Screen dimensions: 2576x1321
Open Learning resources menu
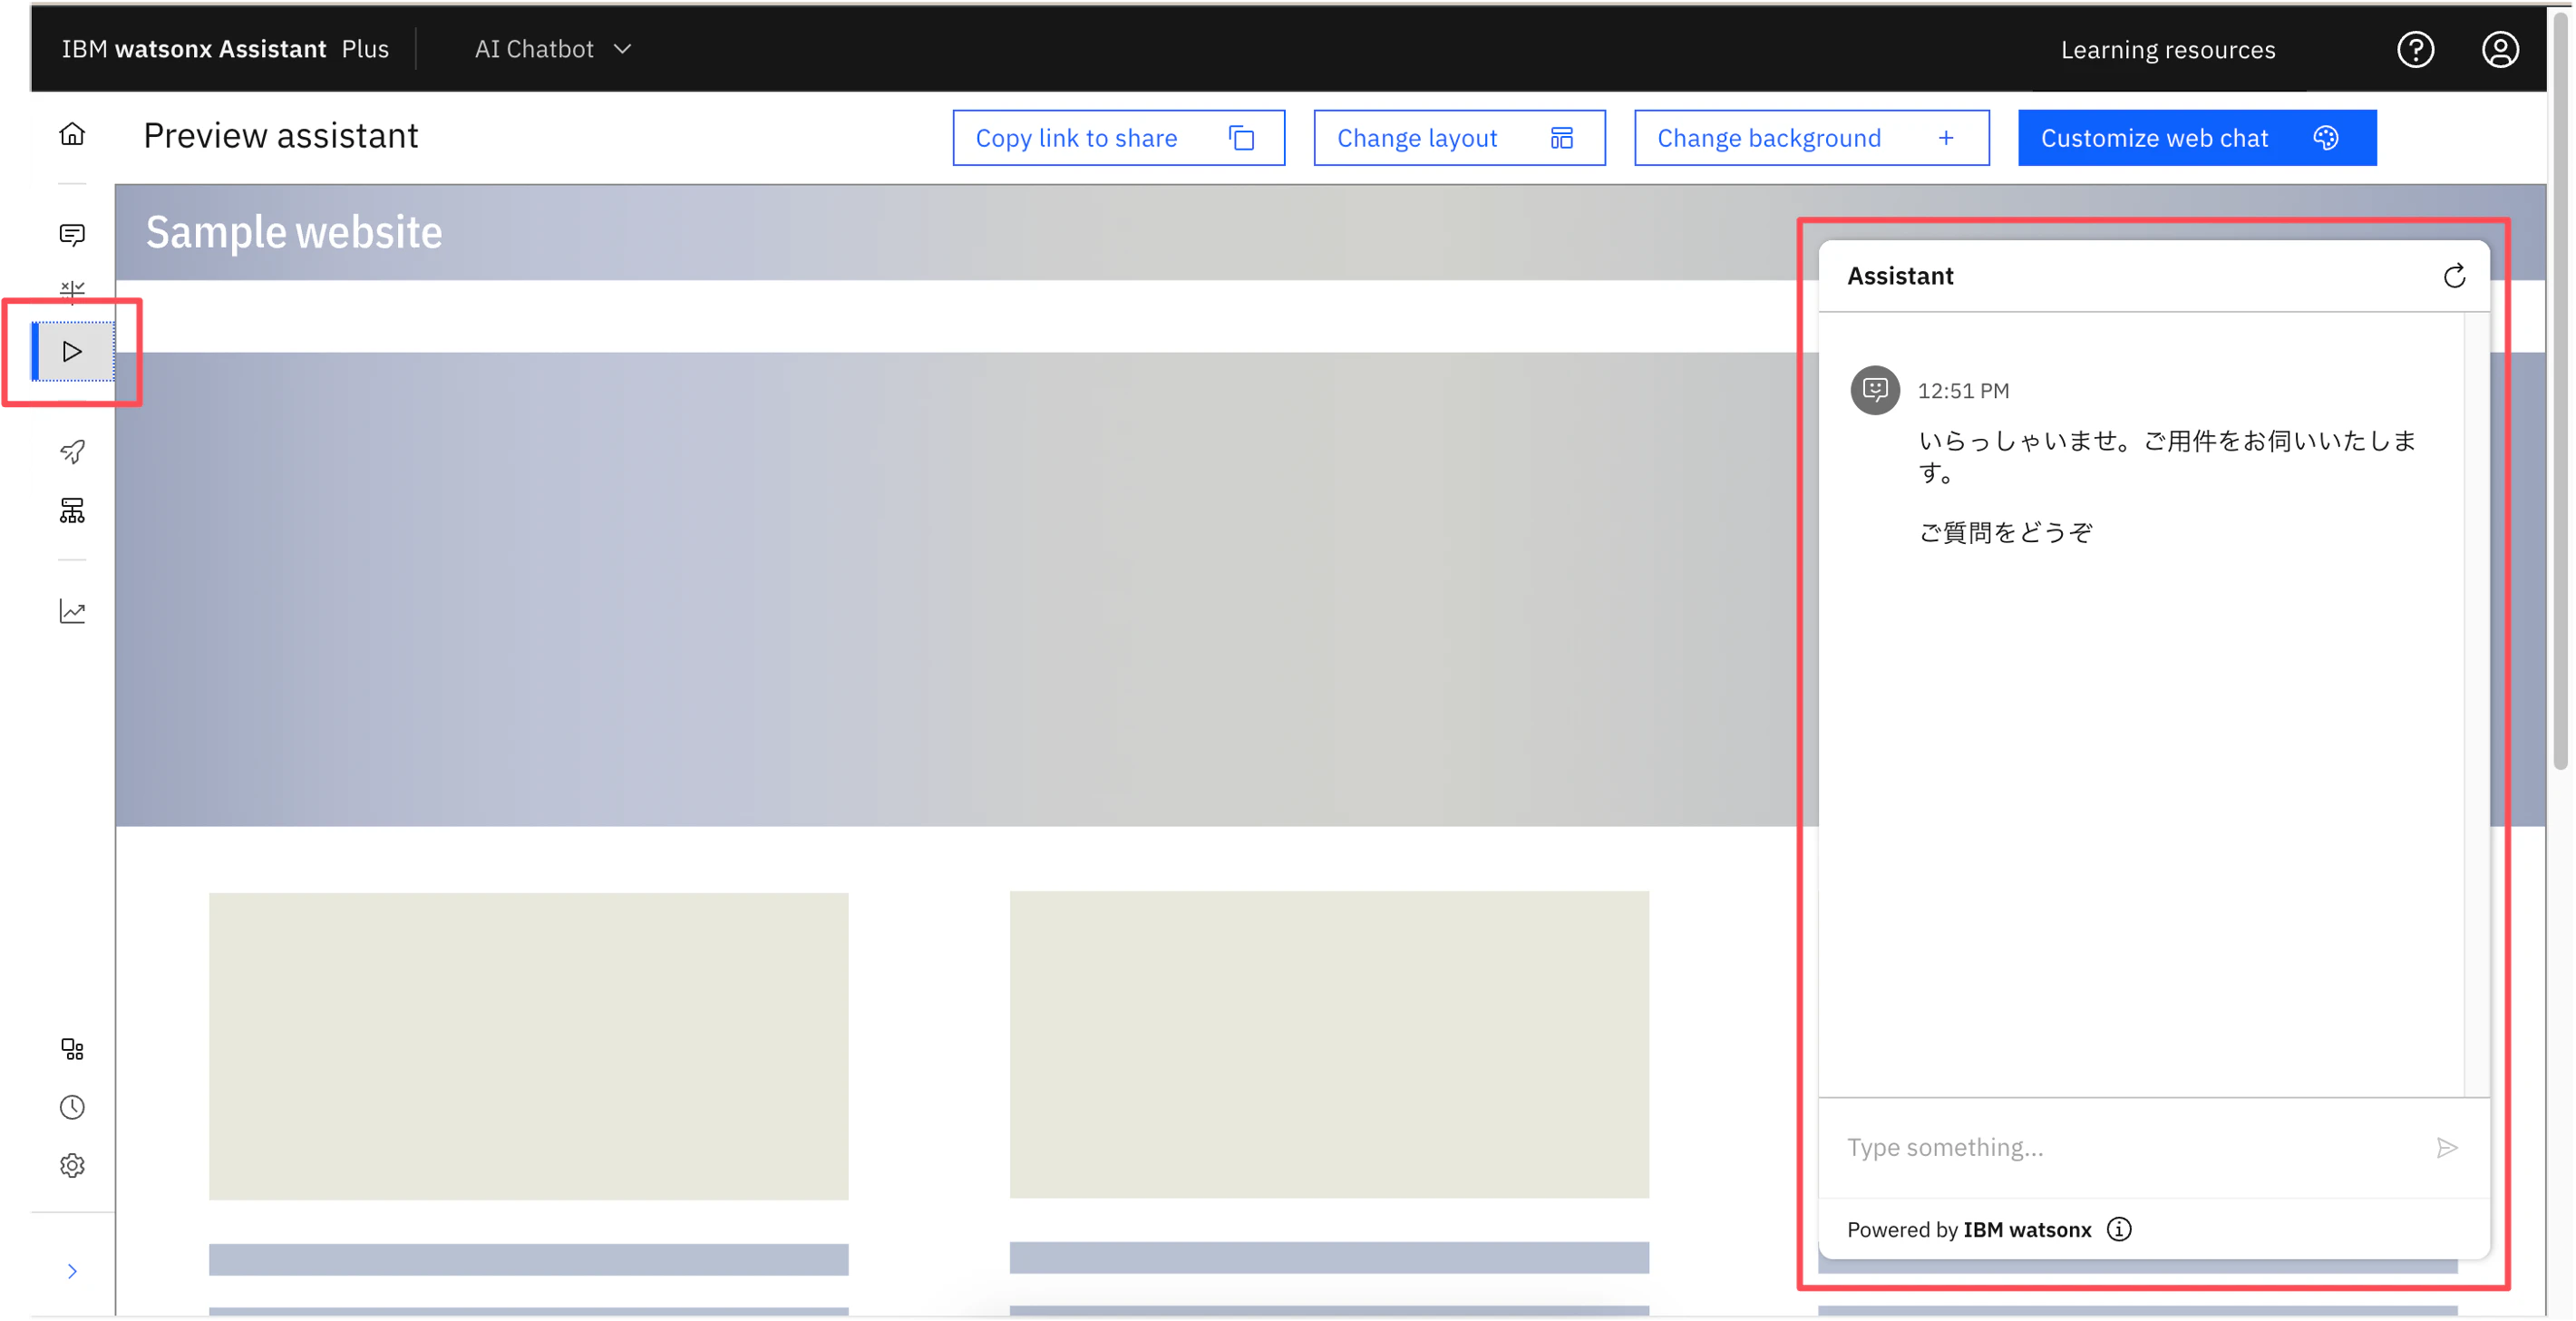pyautogui.click(x=2167, y=50)
